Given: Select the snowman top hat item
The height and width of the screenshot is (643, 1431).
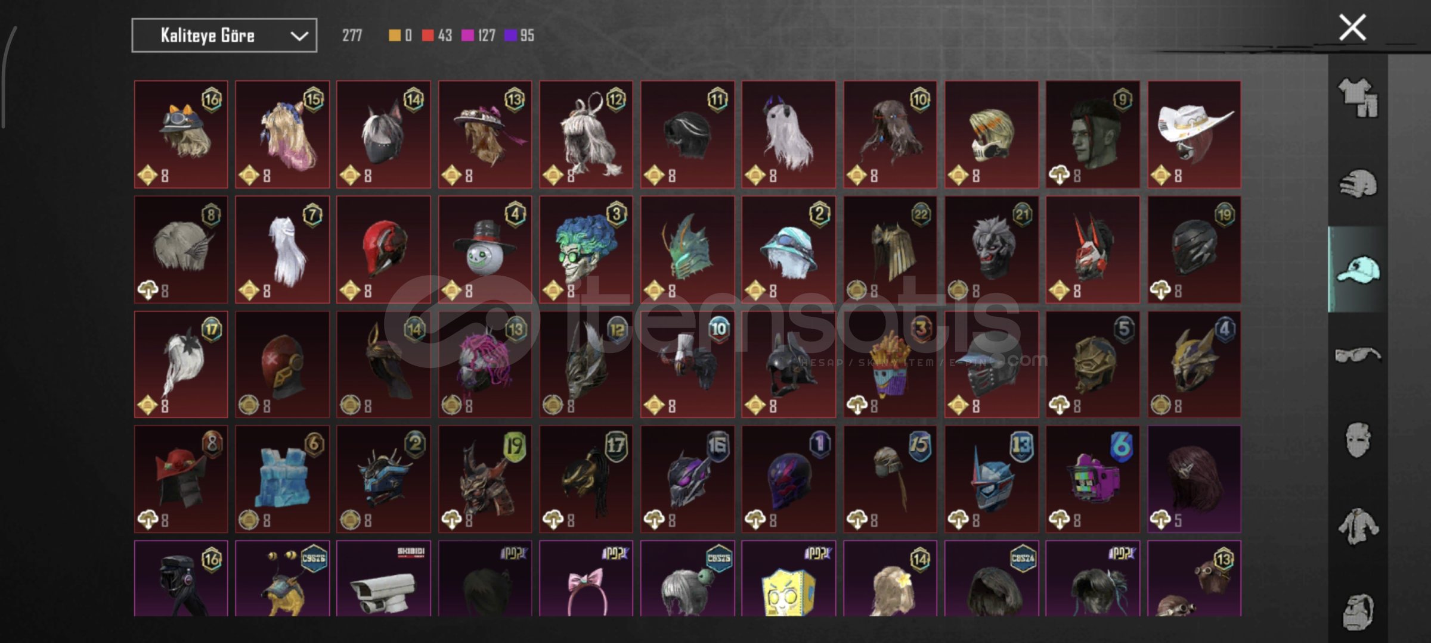Looking at the screenshot, I should pos(485,249).
